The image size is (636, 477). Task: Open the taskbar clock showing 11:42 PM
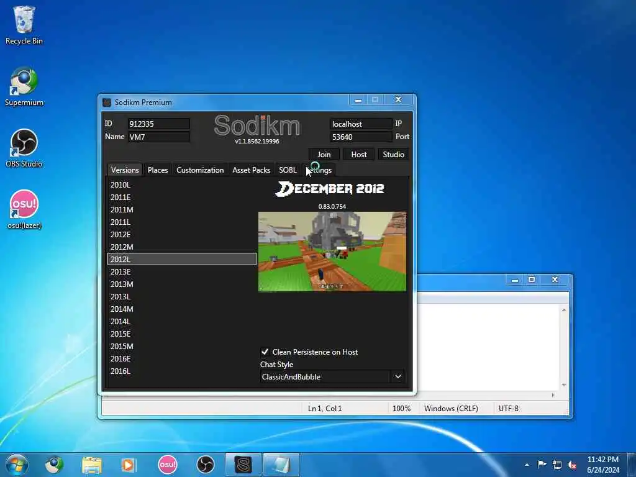pos(603,465)
